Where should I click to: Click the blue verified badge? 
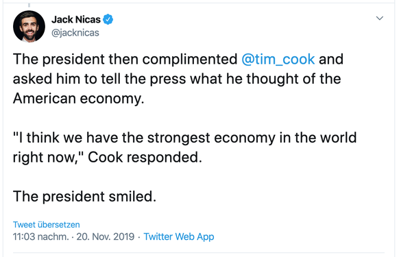108,19
